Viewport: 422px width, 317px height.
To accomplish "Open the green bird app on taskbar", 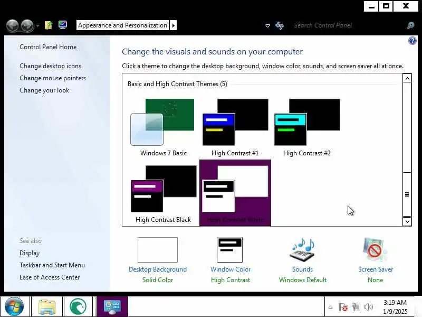I will (x=78, y=307).
